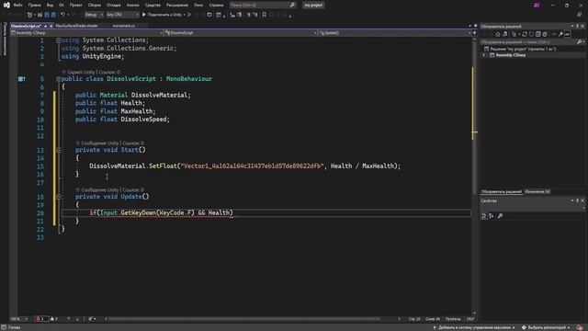Image resolution: width=588 pixels, height=331 pixels.
Task: Click the Solution Explorer collapse all icon
Action: click(538, 34)
